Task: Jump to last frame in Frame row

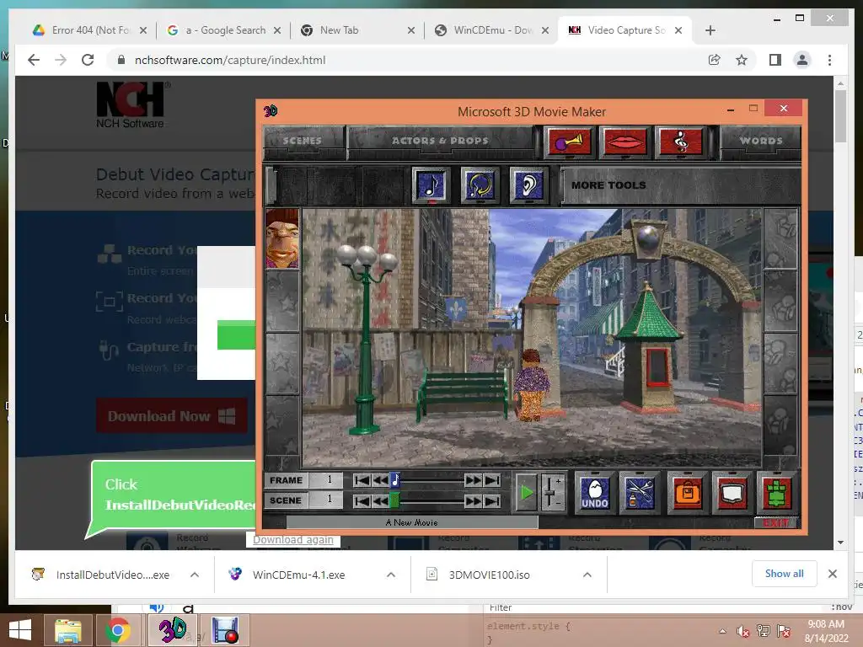Action: tap(492, 480)
